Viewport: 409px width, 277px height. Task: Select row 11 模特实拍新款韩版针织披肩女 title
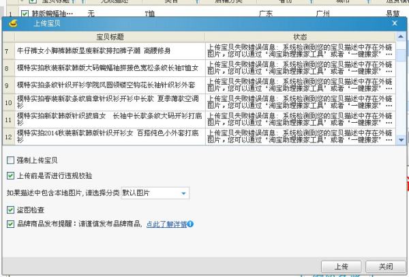click(x=110, y=119)
